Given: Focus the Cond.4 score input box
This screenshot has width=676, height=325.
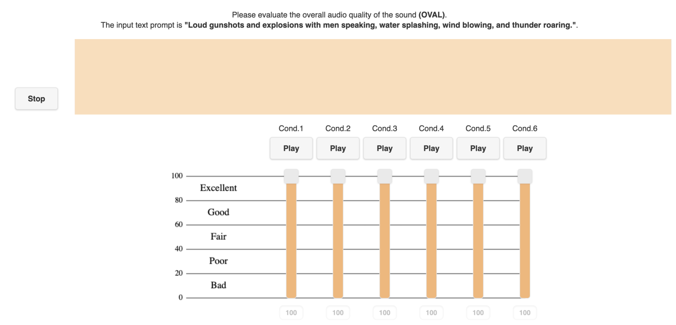Looking at the screenshot, I should (x=431, y=313).
